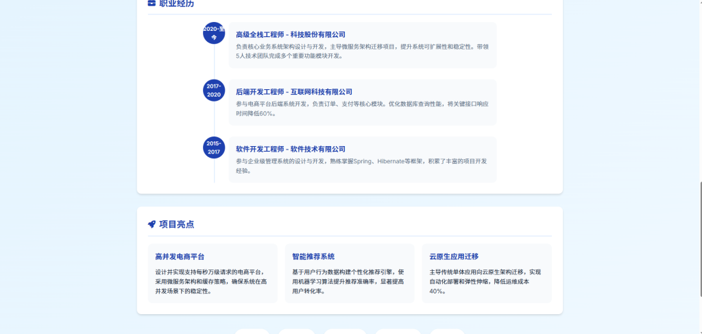Click the page's vertical scrollbar thumb

click(x=699, y=239)
